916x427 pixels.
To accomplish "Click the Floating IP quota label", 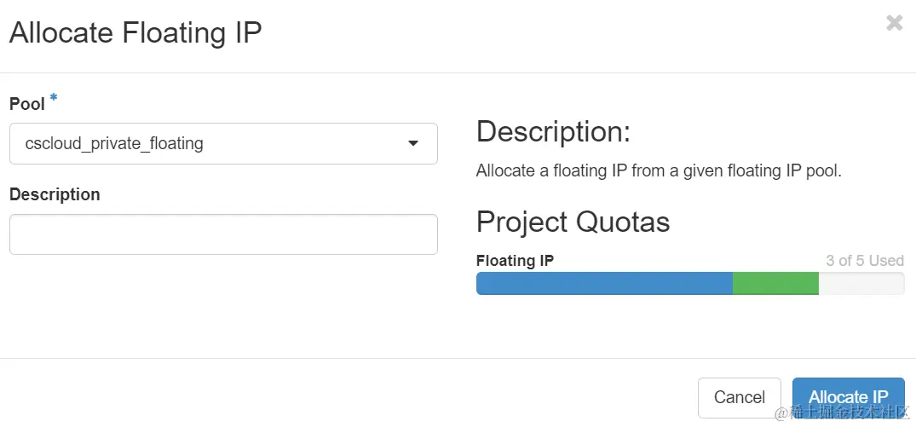I will click(x=515, y=260).
